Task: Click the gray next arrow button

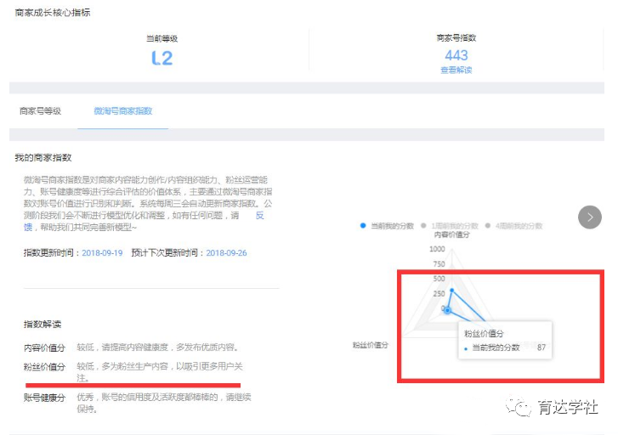Action: pyautogui.click(x=589, y=217)
